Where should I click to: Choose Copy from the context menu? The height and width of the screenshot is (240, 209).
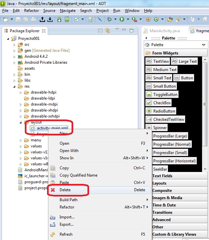(100, 168)
